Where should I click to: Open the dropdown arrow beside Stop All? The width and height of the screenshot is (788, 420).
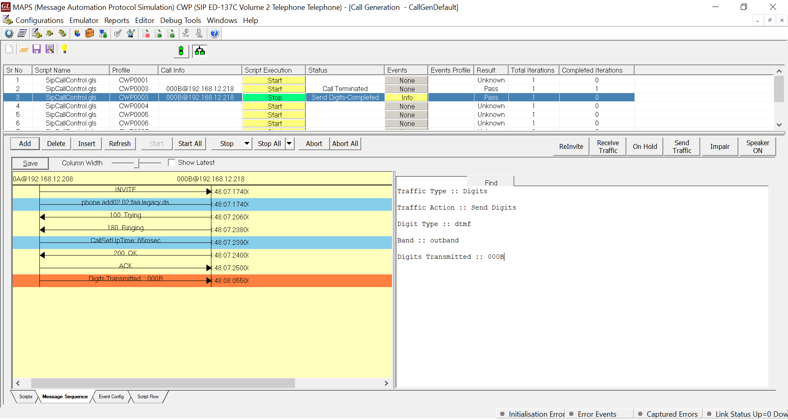click(289, 144)
